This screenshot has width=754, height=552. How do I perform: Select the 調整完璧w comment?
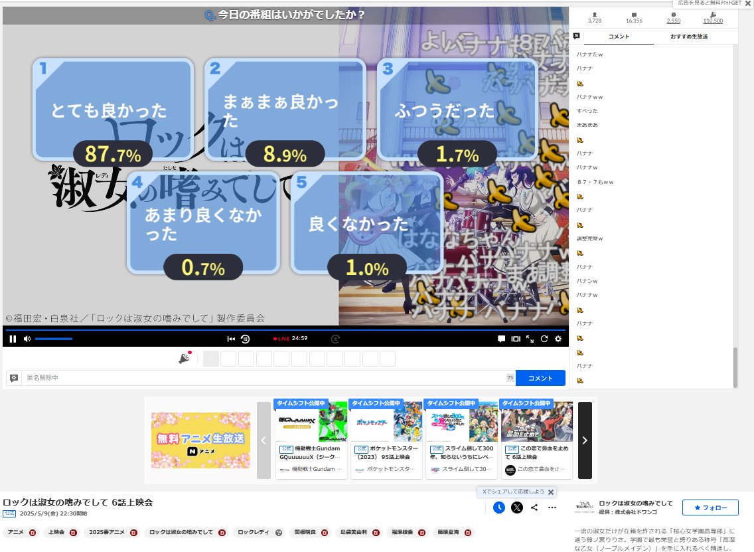(589, 238)
